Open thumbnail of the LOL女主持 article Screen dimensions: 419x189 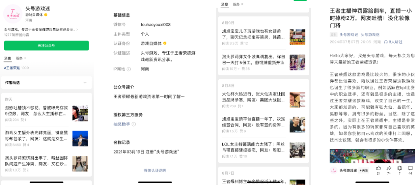click(x=297, y=150)
